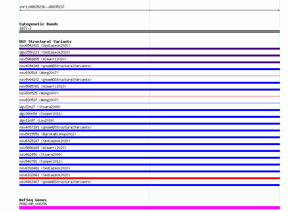The height and width of the screenshot is (211, 289).
Task: Click the thick red bar under nsv6332843
Action: coord(149,178)
